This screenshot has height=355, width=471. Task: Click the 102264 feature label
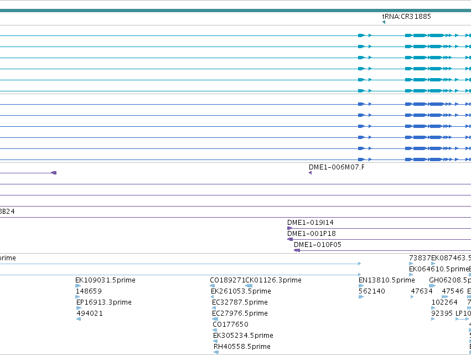tap(444, 302)
